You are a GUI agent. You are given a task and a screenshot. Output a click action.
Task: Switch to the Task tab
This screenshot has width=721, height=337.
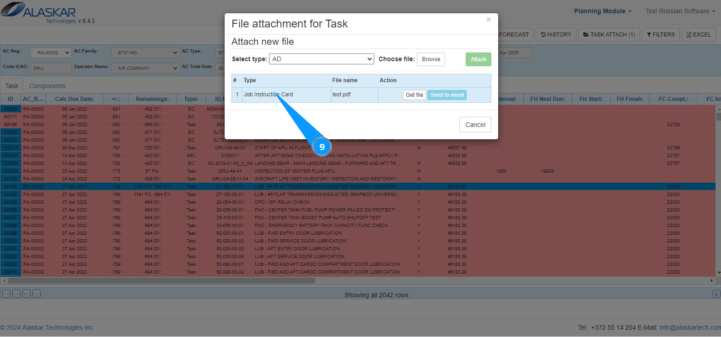point(12,86)
